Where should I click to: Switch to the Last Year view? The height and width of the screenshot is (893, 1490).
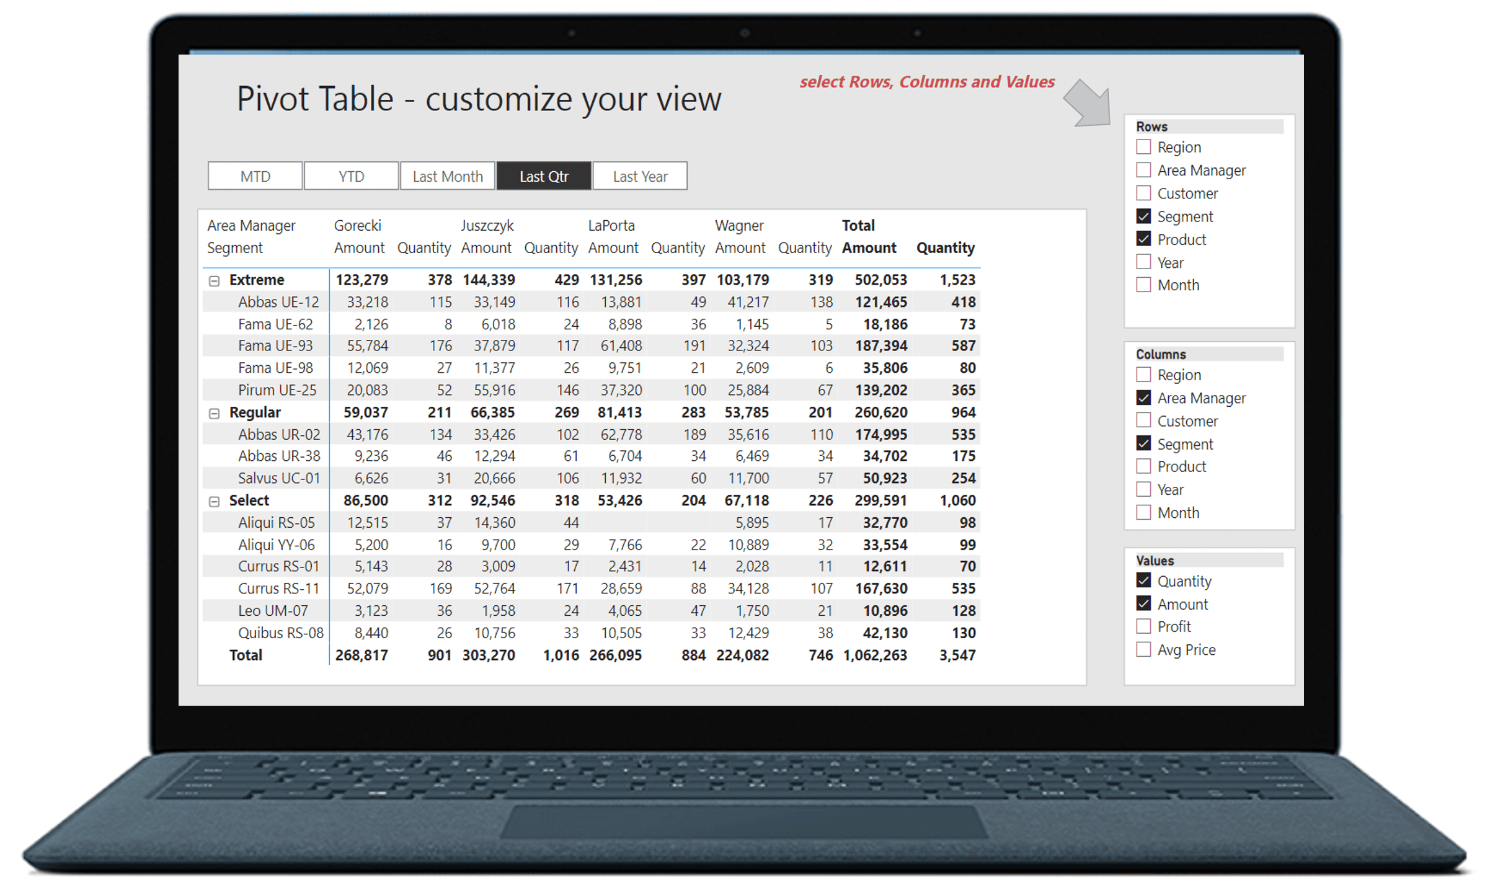640,176
